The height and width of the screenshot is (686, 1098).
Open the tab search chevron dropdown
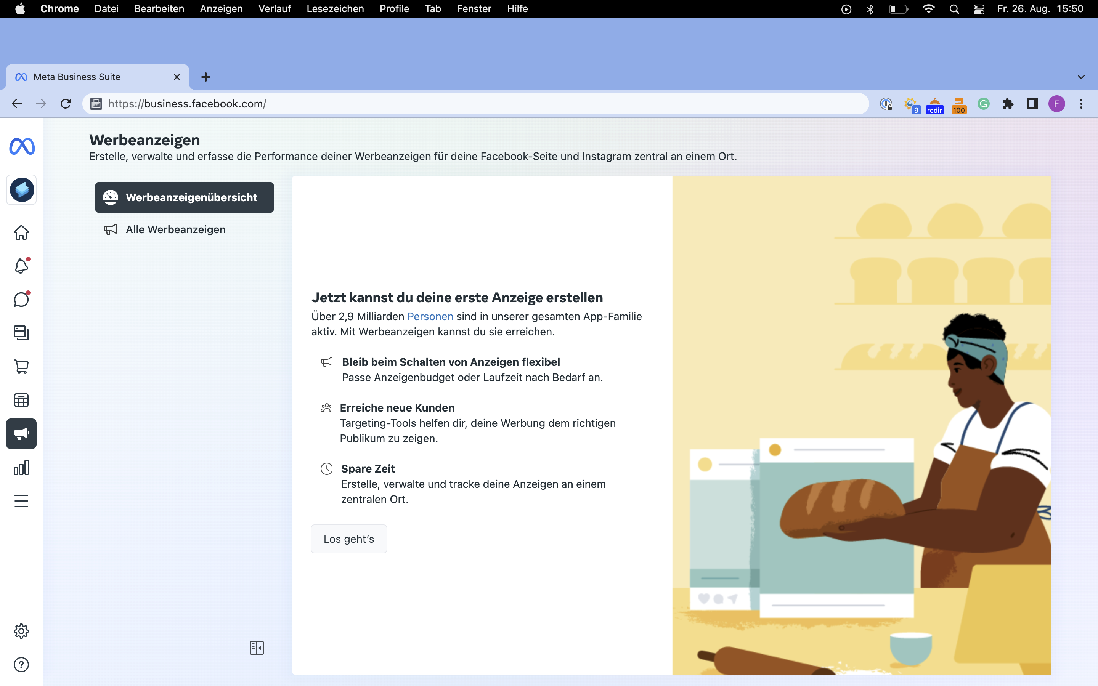pos(1081,77)
